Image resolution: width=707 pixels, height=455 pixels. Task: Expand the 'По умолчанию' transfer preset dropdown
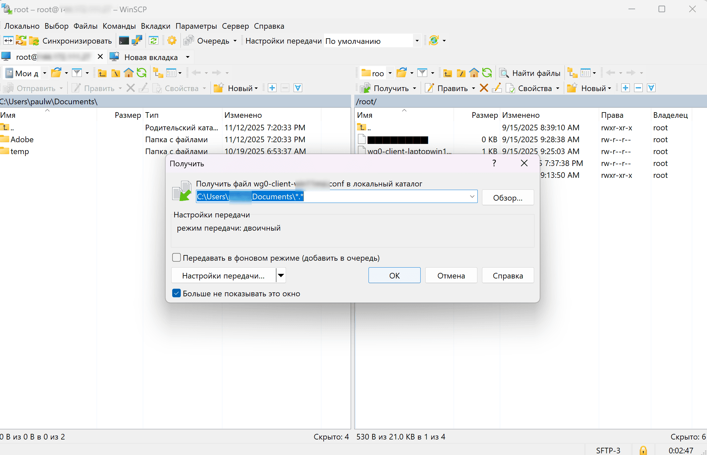(x=417, y=41)
